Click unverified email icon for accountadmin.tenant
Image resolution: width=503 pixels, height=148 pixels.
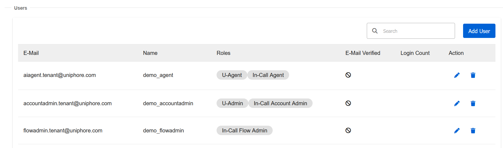pos(348,103)
